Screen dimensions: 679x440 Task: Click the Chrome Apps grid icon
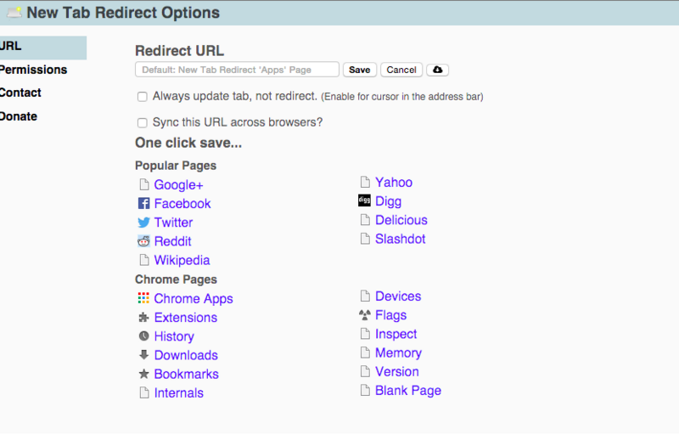(x=143, y=298)
